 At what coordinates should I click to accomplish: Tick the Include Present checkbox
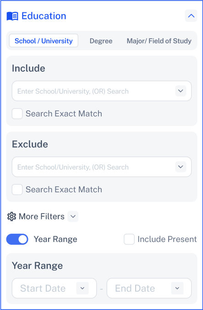tap(129, 239)
